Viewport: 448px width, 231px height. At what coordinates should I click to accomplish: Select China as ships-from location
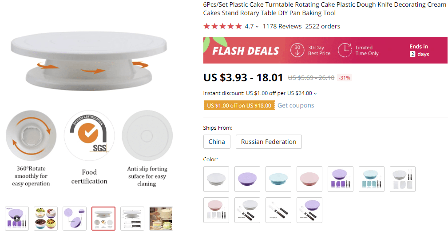pos(217,142)
